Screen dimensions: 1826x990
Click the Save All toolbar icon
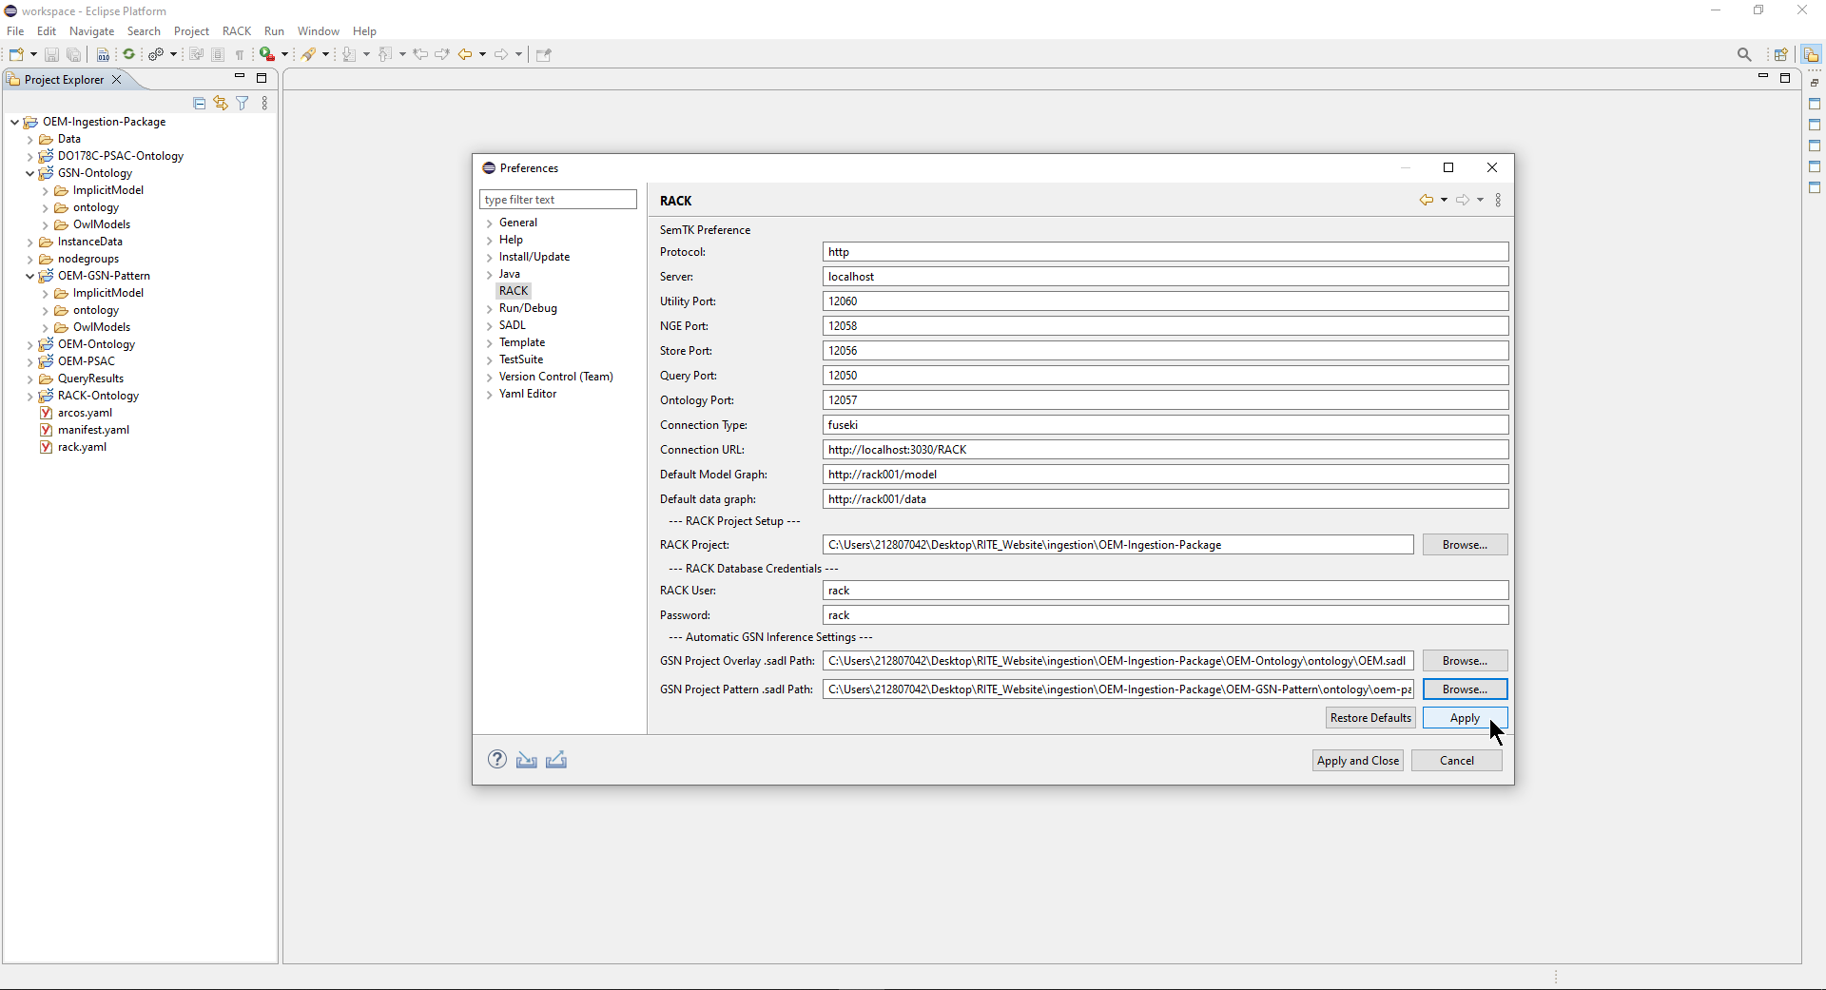(x=73, y=54)
